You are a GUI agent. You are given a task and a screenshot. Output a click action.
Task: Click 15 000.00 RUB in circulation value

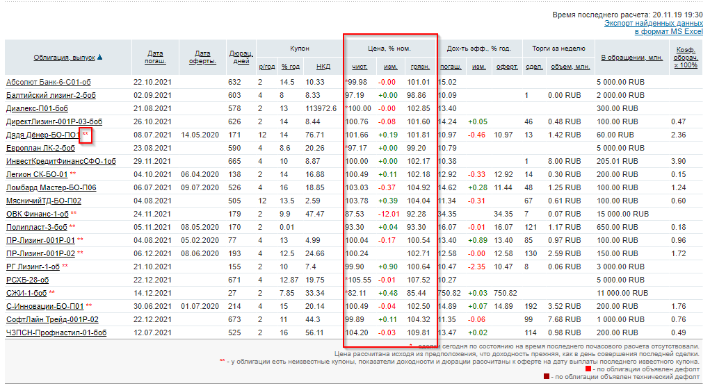[622, 214]
